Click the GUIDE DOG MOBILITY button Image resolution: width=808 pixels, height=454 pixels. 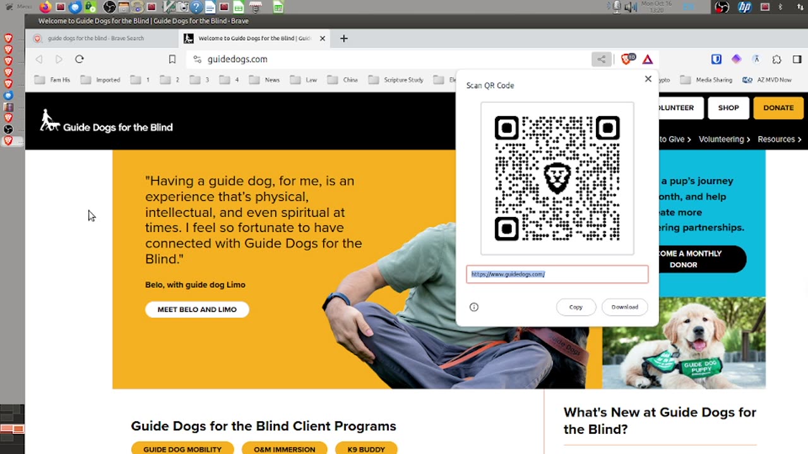click(182, 449)
